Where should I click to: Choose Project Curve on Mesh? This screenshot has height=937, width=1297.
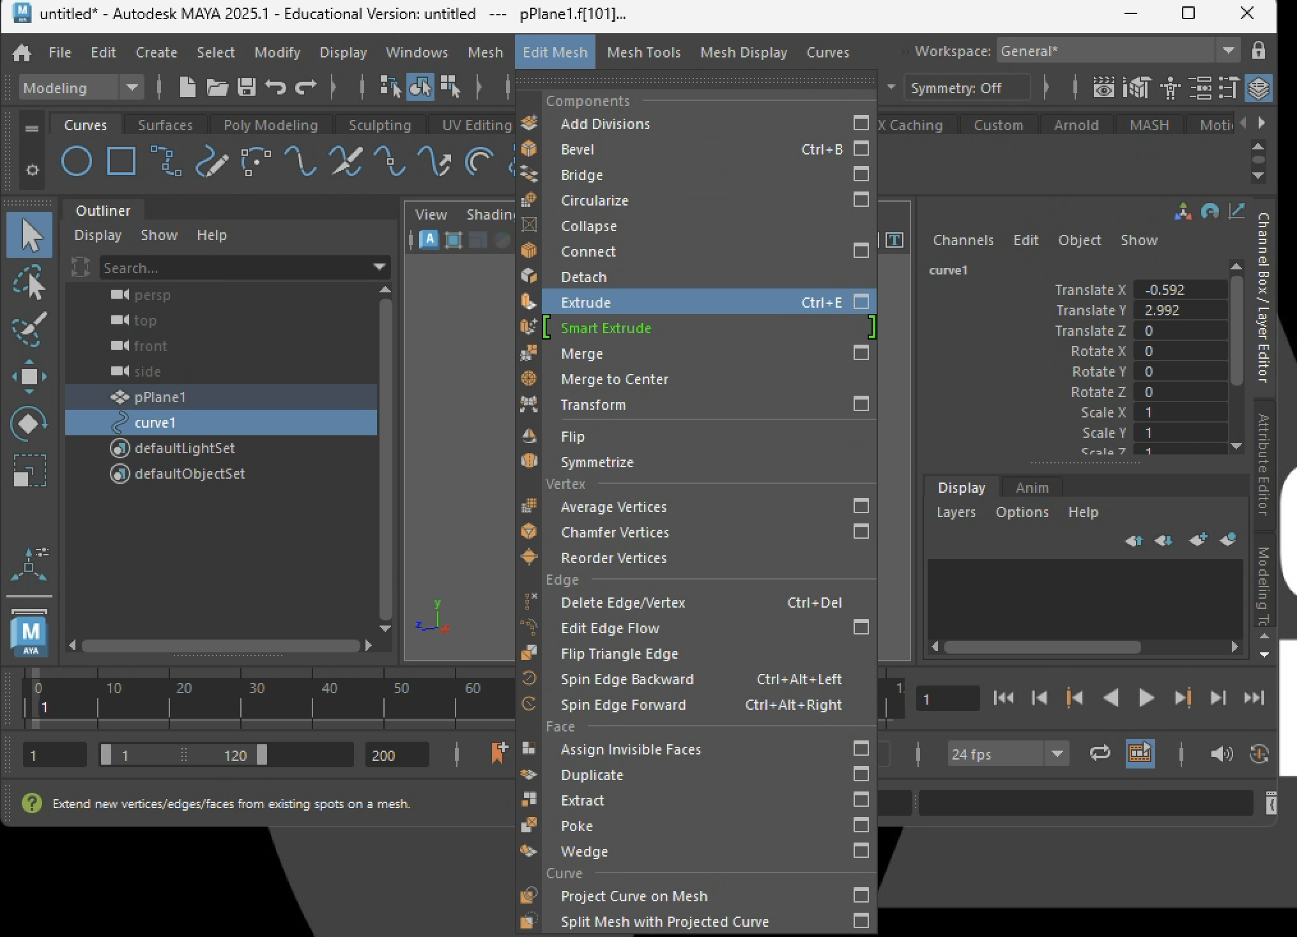(634, 896)
